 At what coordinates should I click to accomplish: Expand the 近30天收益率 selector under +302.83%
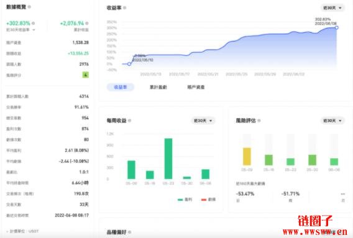21,30
